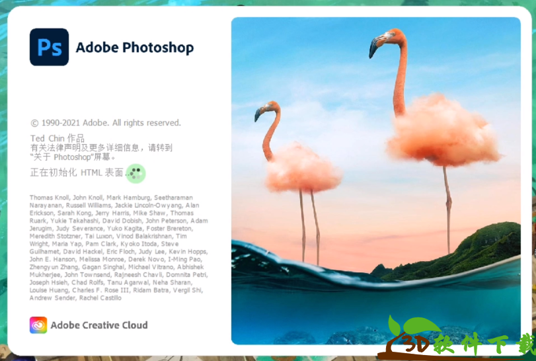Screen dimensions: 536x361
Task: Click the "关于 Photoshop"屏幕 text line
Action: pos(73,157)
